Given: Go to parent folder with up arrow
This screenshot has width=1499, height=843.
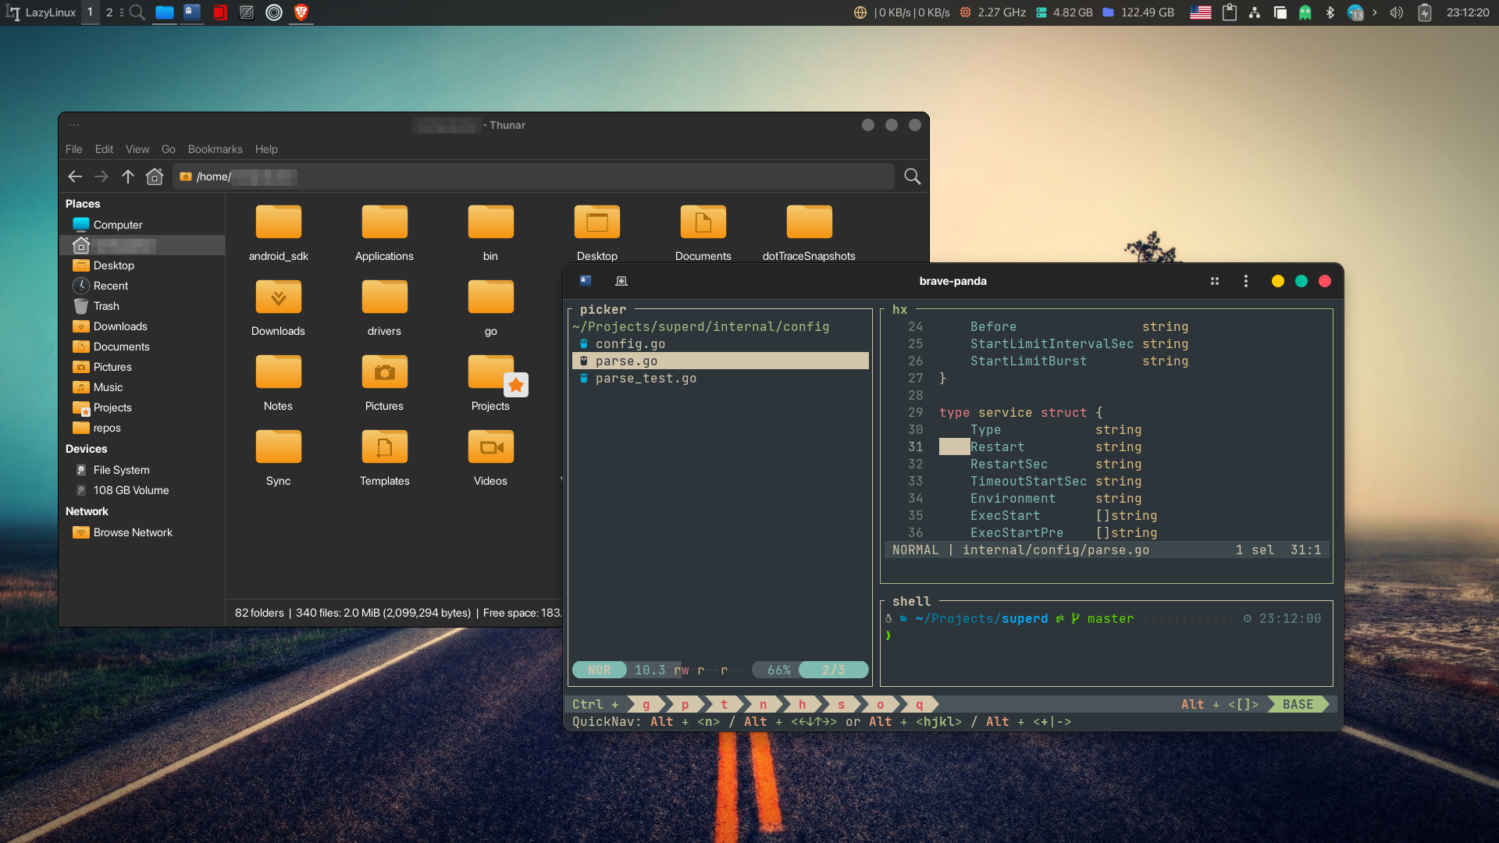Looking at the screenshot, I should 128,176.
